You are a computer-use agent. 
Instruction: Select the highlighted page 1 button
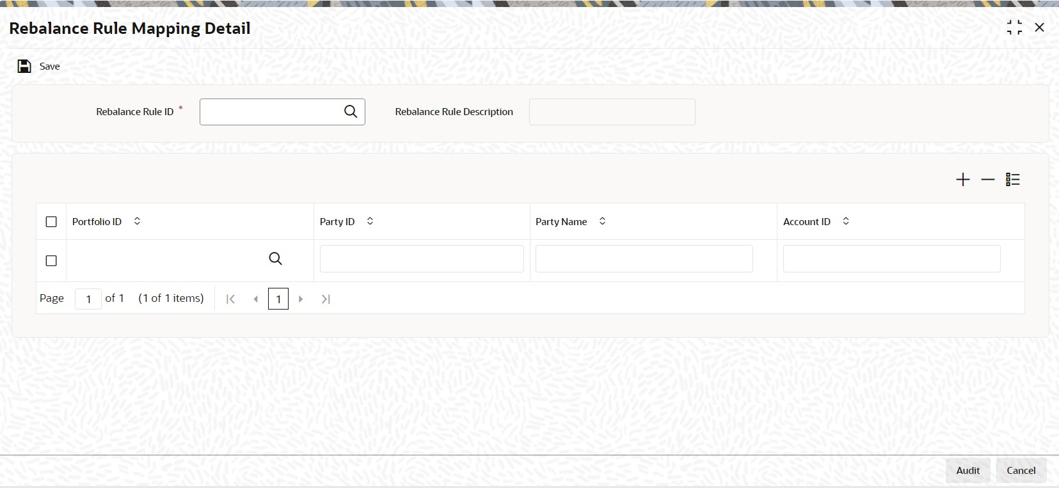pos(278,299)
